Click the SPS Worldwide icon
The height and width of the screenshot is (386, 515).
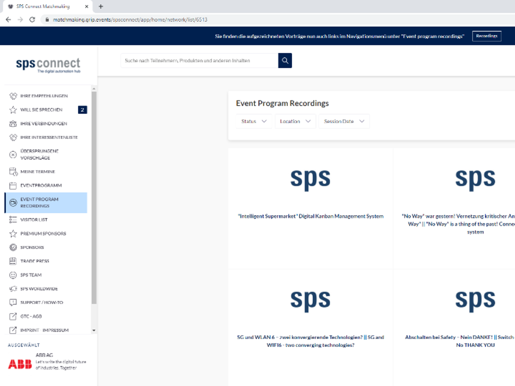[13, 288]
